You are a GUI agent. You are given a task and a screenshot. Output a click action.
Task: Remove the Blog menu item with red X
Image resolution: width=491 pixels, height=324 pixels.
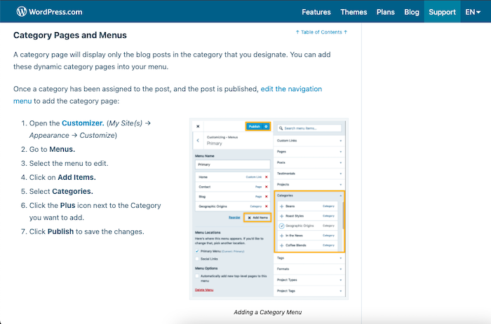point(267,197)
